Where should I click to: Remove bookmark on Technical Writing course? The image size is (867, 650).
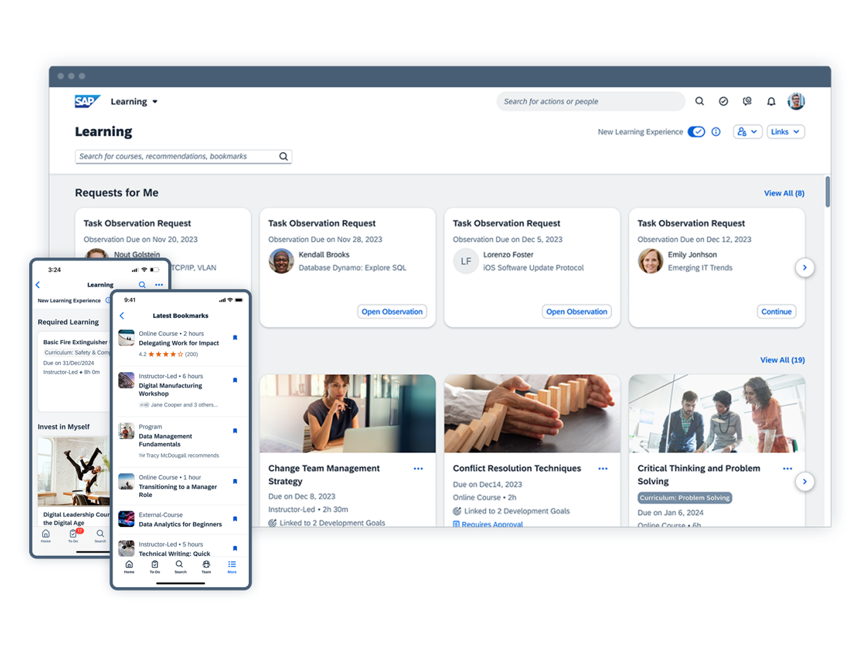point(235,548)
